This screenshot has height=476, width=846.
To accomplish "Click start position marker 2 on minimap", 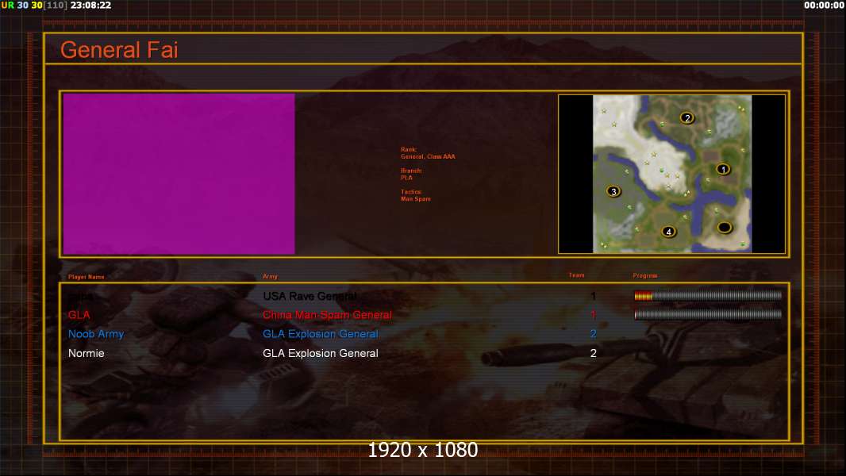I will [x=686, y=117].
